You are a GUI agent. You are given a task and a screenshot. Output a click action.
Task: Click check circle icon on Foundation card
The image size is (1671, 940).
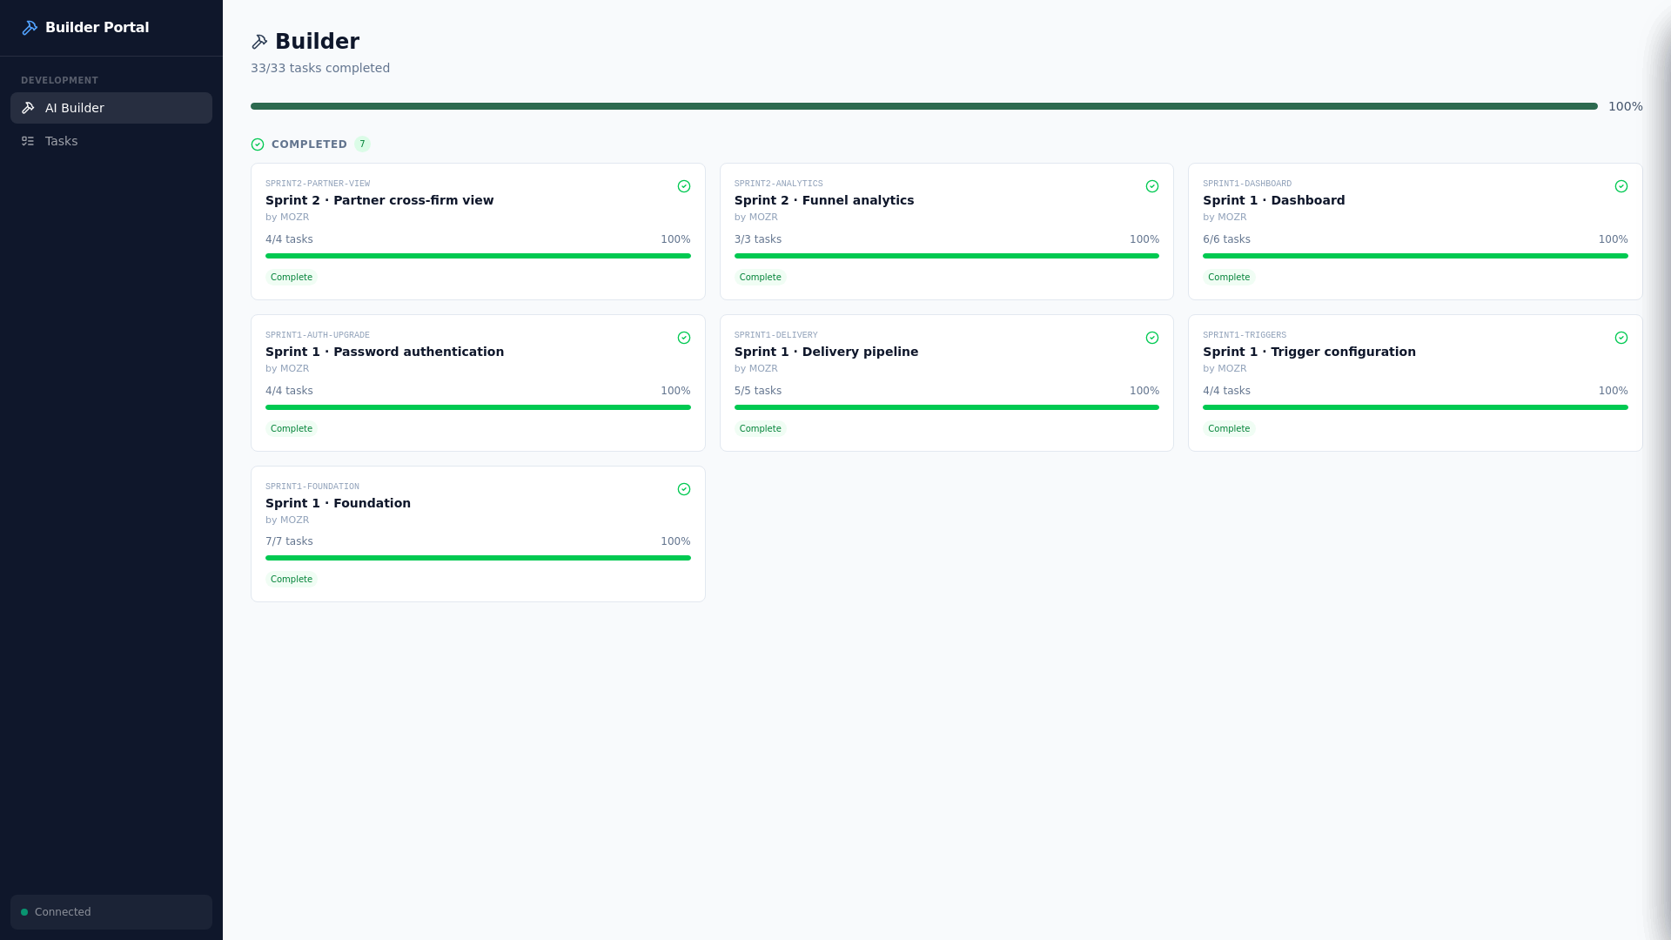pos(684,489)
